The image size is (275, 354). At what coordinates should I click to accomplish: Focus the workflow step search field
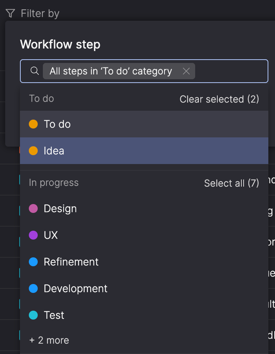click(229, 71)
